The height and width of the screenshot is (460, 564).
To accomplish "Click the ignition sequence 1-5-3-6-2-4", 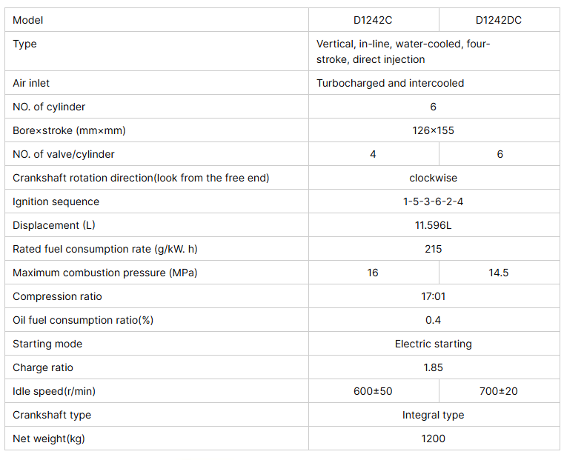I will [x=433, y=201].
